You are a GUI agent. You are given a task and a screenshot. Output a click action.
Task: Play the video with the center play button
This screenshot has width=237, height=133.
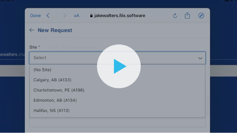coord(119,66)
